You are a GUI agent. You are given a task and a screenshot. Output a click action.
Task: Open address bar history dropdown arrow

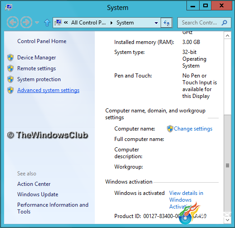point(156,23)
